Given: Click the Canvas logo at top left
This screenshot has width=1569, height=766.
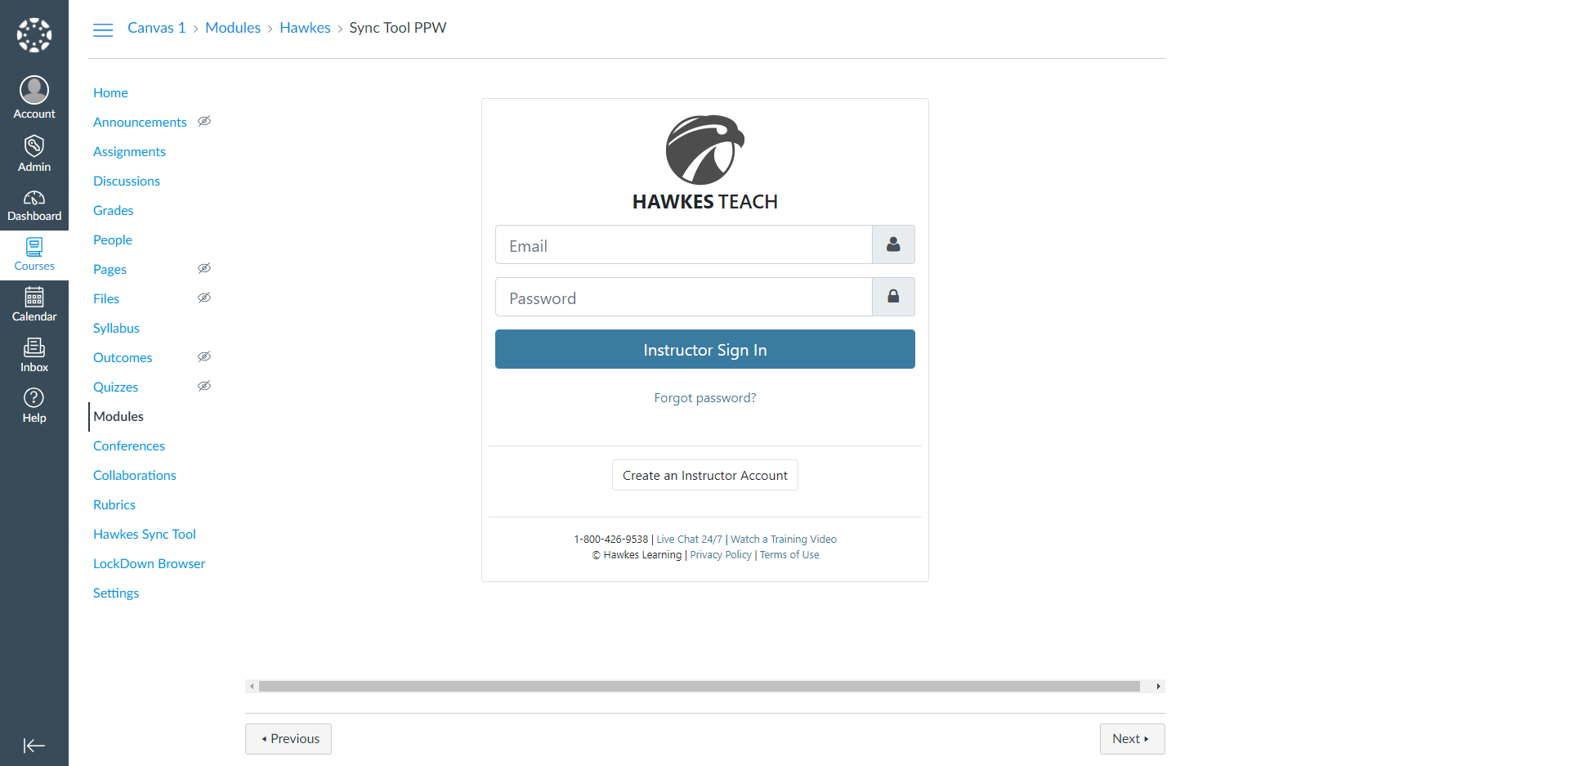Looking at the screenshot, I should tap(34, 35).
